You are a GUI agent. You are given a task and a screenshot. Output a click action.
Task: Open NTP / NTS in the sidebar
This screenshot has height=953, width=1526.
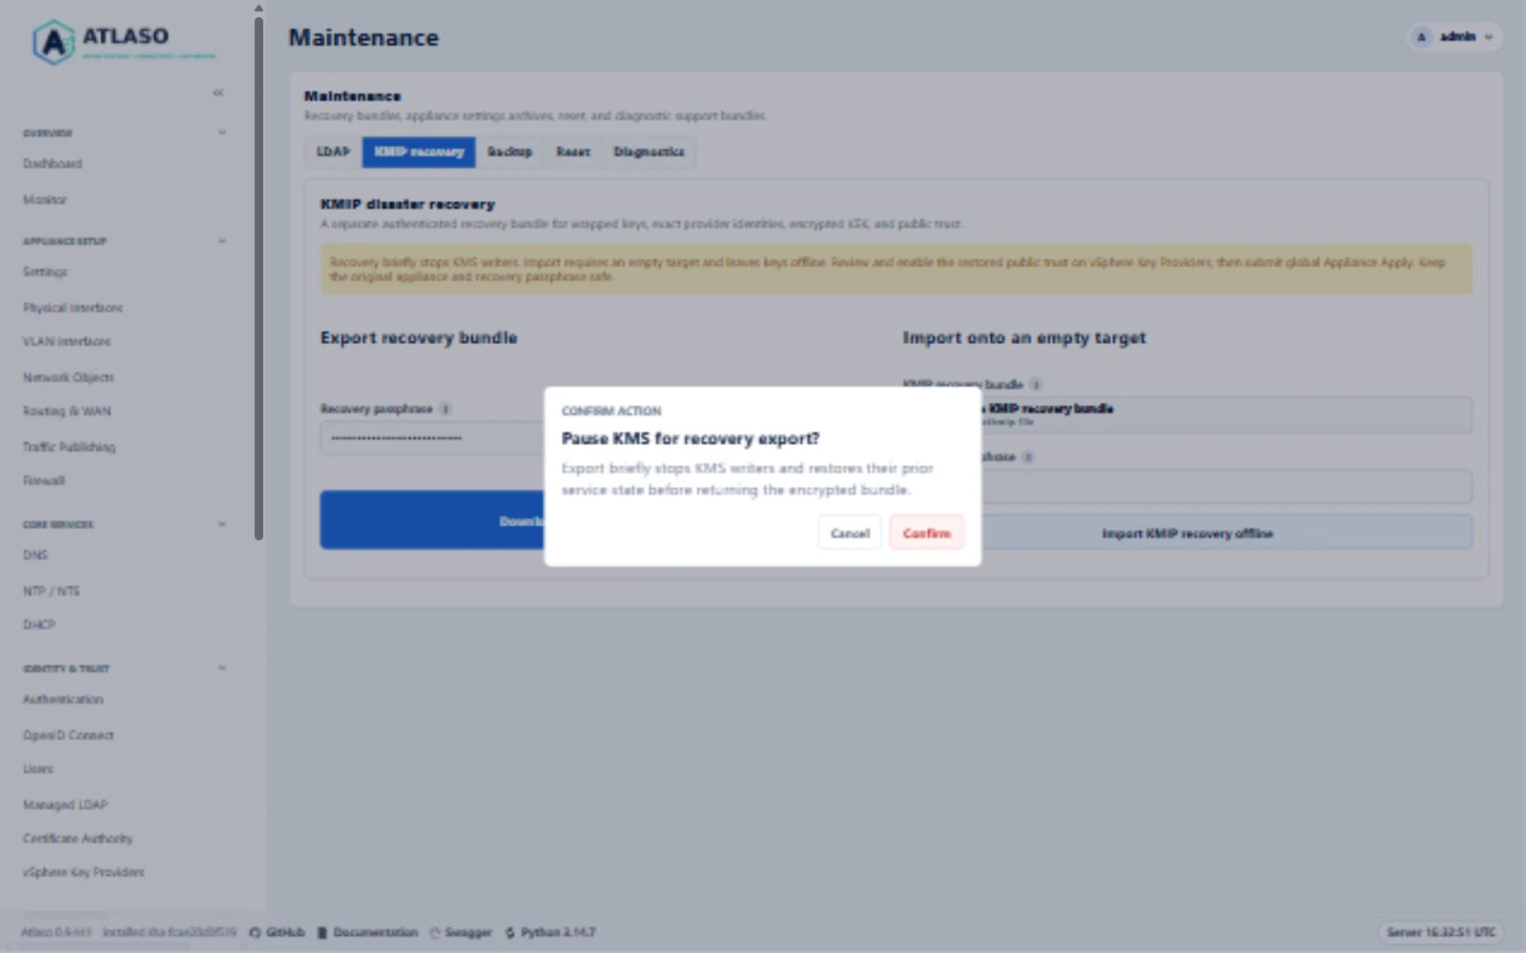click(52, 591)
